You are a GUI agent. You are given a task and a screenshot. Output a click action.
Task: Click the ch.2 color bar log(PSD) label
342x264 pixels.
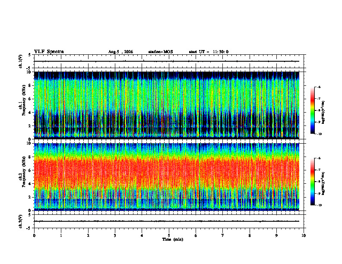323,183
